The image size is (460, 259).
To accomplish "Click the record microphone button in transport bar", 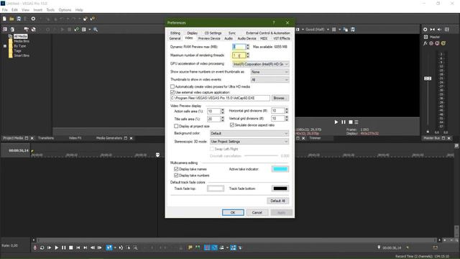I will [35, 247].
